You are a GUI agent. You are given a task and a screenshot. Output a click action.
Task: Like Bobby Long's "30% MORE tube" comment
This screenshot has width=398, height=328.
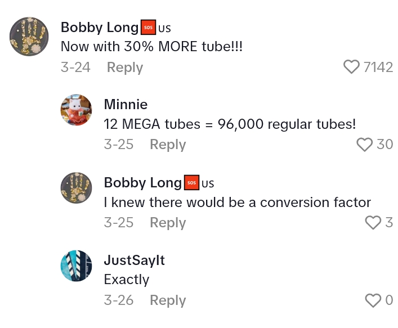tap(351, 67)
